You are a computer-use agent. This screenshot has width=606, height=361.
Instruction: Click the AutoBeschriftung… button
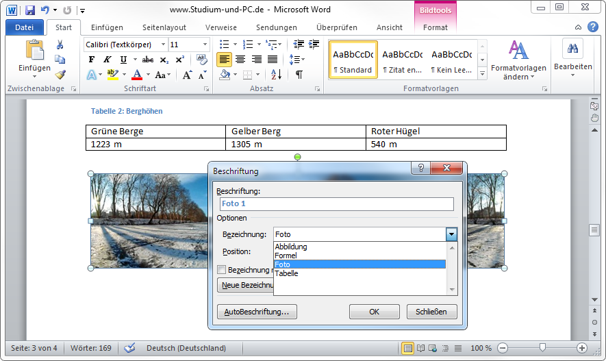[257, 312]
